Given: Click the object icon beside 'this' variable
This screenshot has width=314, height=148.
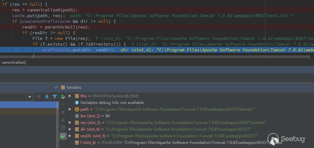Looking at the screenshot, I should tap(77, 96).
